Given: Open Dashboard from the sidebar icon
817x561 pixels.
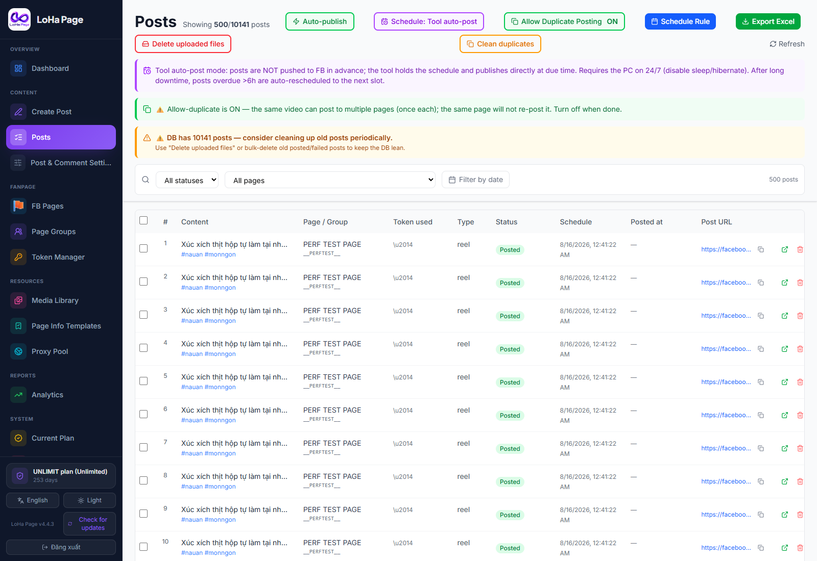Looking at the screenshot, I should [x=18, y=68].
